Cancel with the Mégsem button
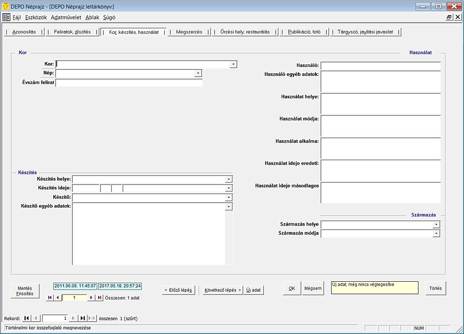This screenshot has height=334, width=464. [x=313, y=288]
